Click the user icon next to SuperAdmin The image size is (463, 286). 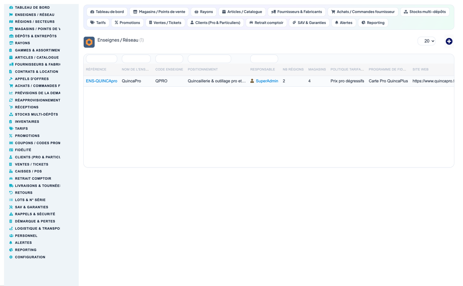pyautogui.click(x=252, y=81)
